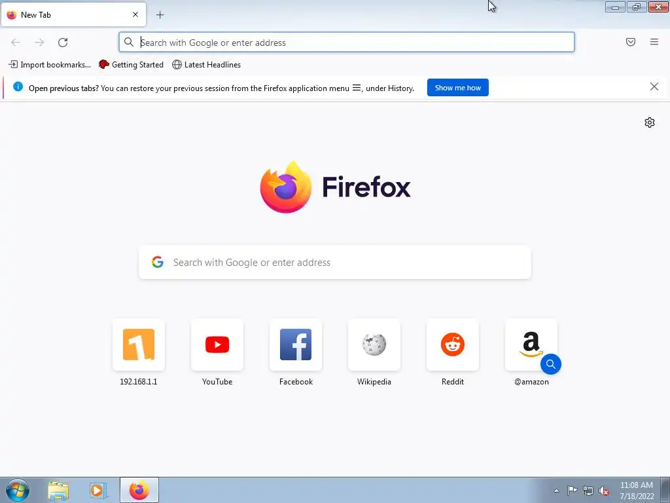Viewport: 670px width, 503px height.
Task: Open Windows Explorer from taskbar
Action: (x=58, y=491)
